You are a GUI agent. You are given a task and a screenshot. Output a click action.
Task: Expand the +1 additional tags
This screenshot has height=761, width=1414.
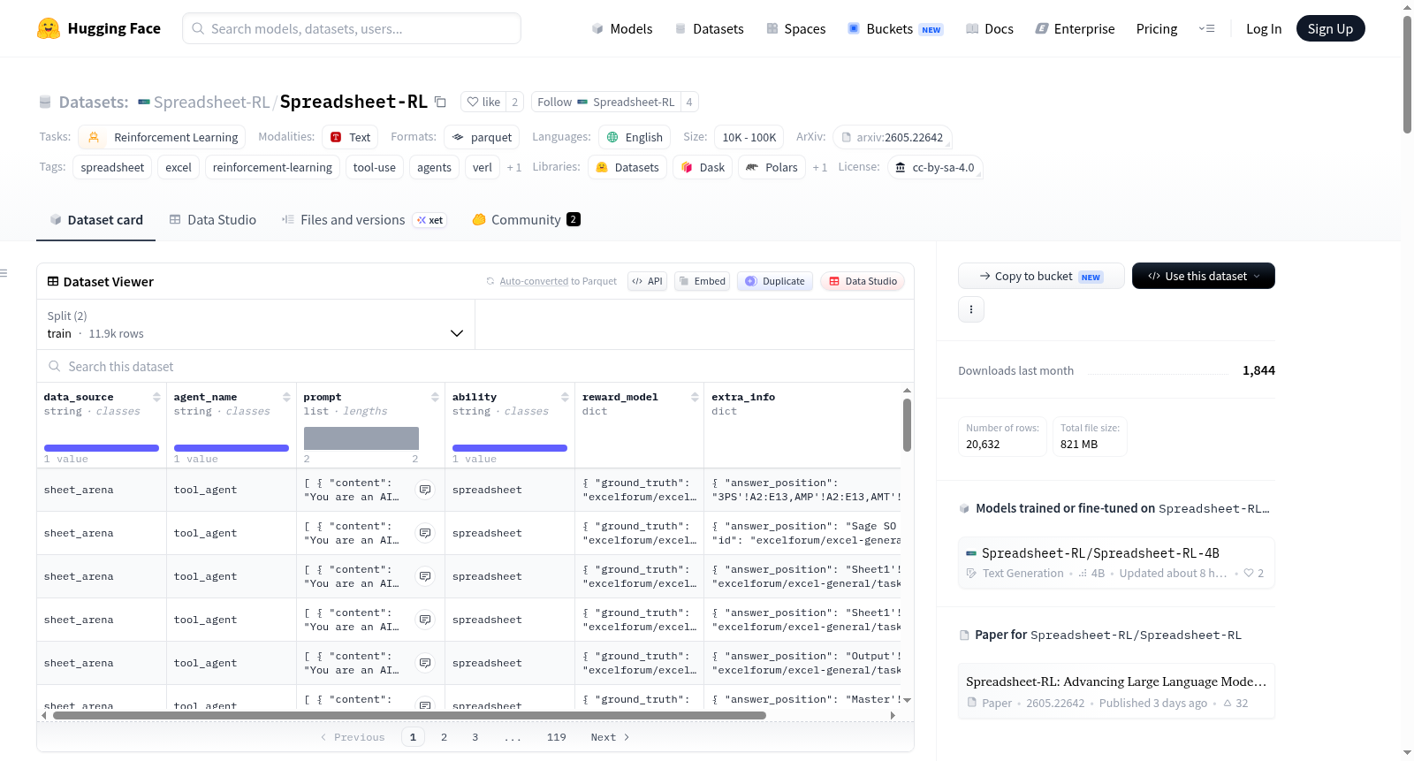tap(513, 167)
